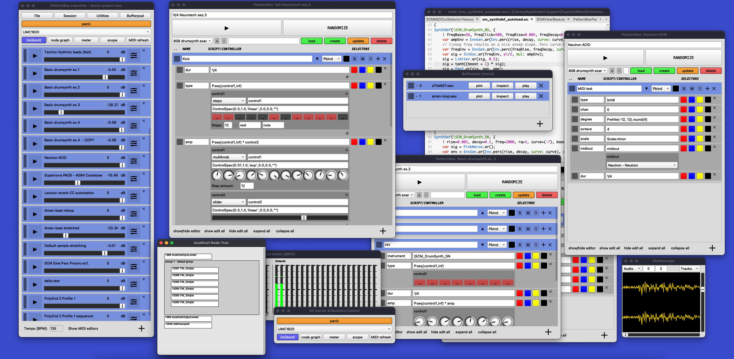Viewport: 734px width, 359px height.
Task: Remove amen-loop.wav from Bufferpool
Action: [x=541, y=96]
